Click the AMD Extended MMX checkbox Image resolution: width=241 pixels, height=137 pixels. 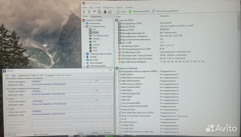click(x=119, y=87)
